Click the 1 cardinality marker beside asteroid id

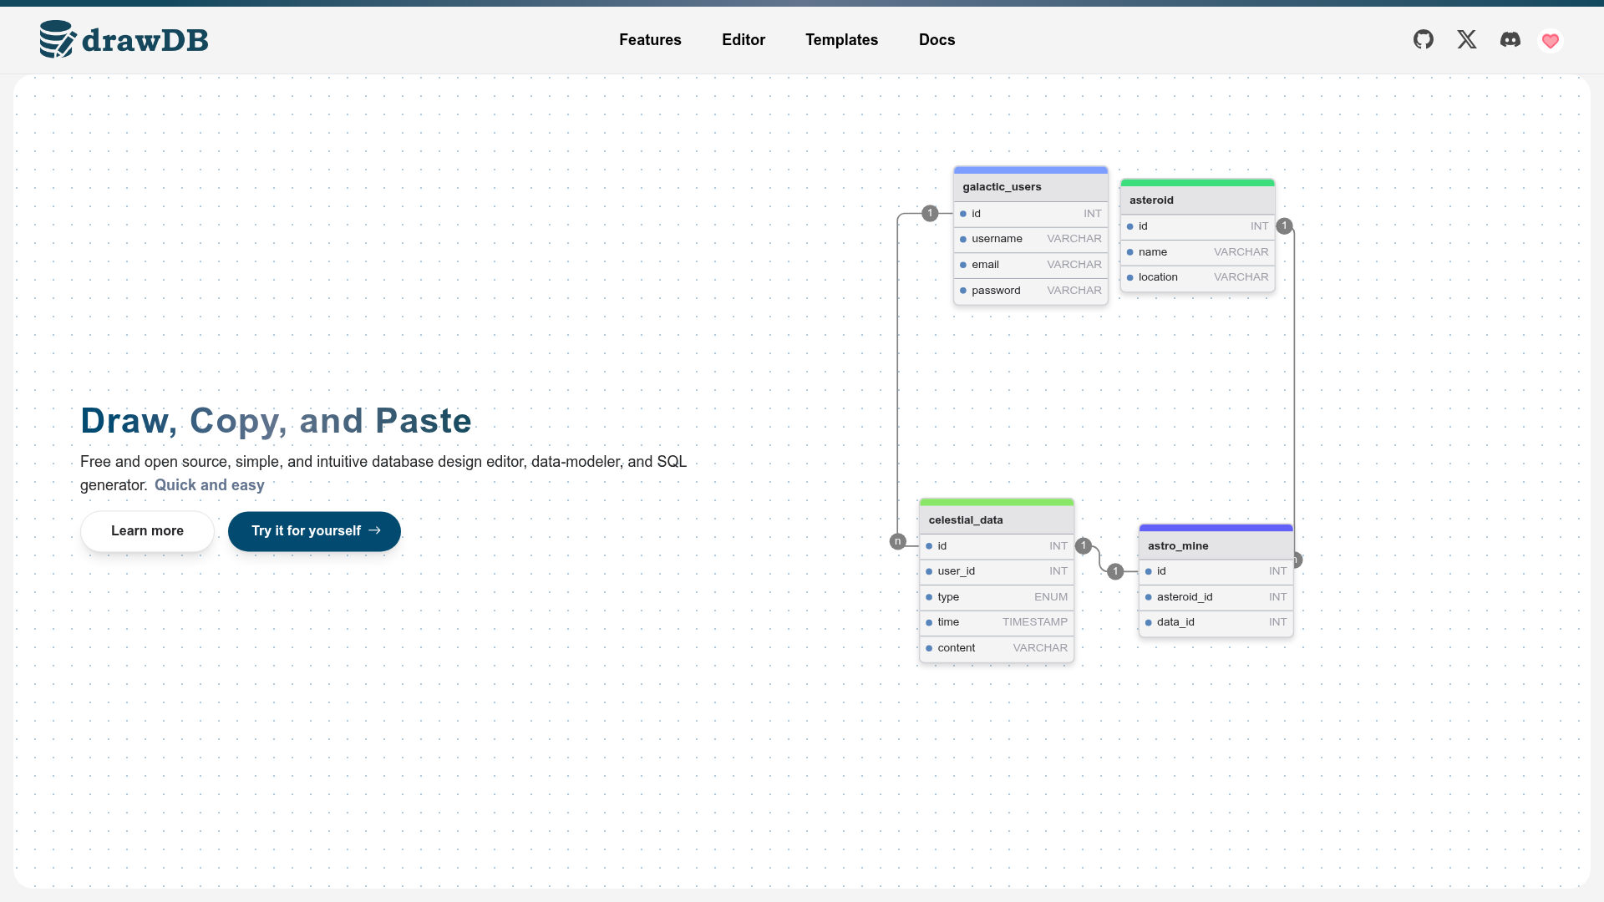(1285, 226)
